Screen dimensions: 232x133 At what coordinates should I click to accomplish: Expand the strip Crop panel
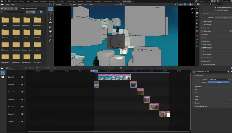196,90
